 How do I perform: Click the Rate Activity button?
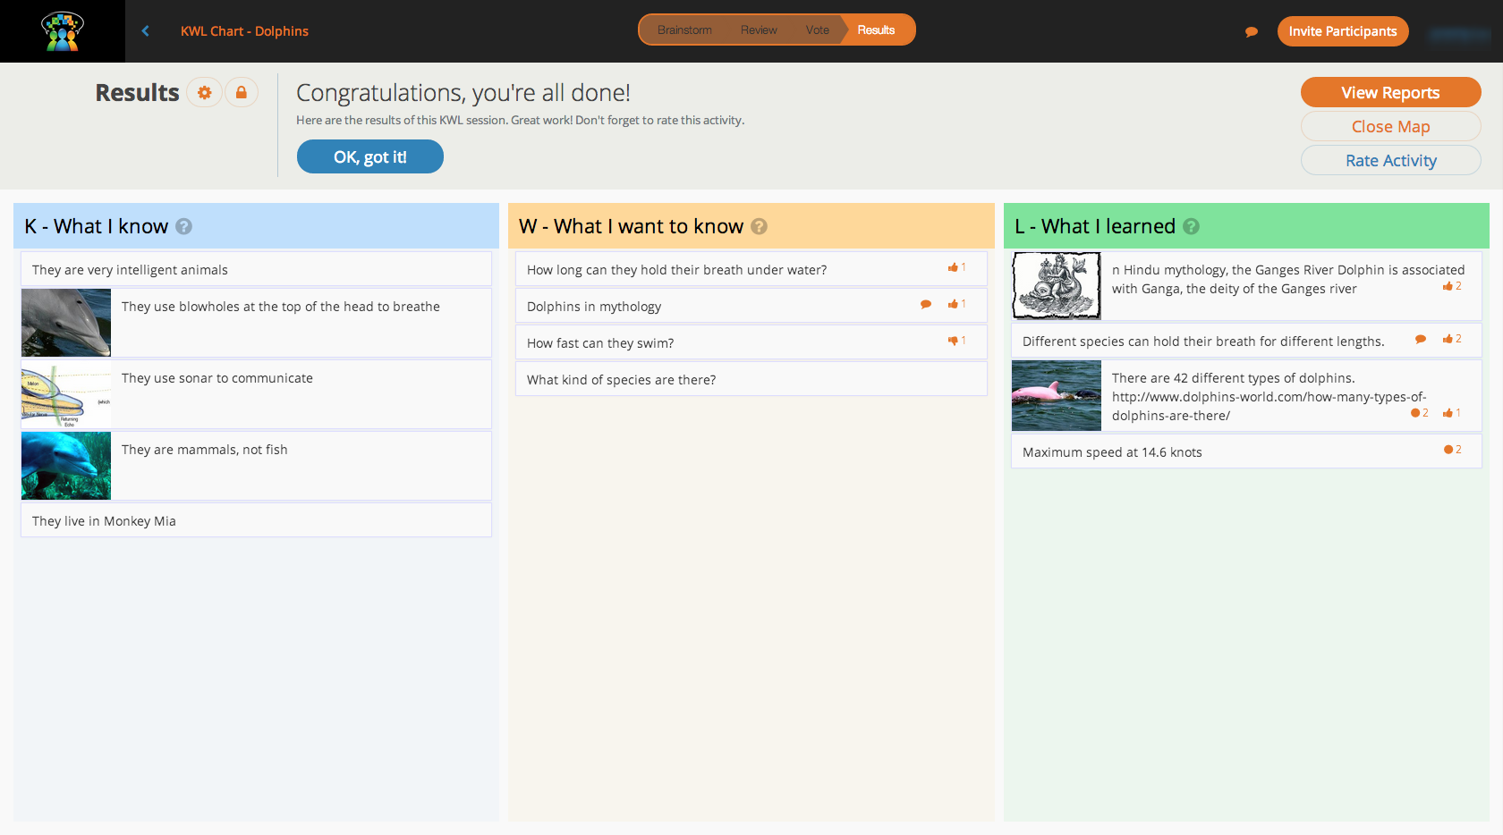pos(1390,160)
